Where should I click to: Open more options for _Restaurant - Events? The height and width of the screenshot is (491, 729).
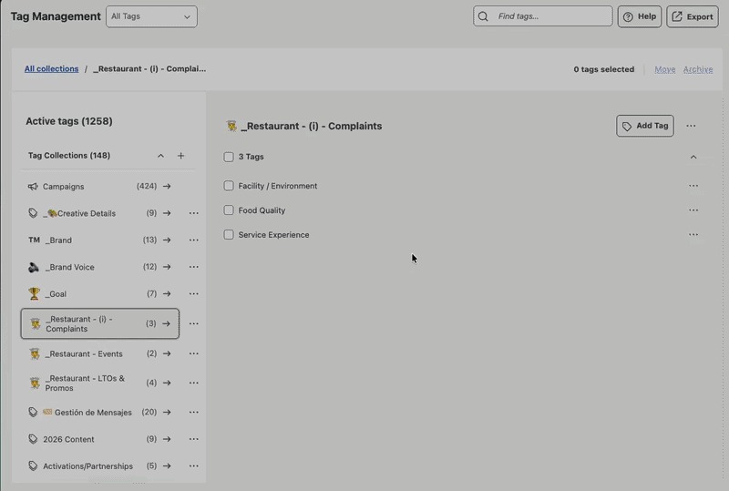tap(194, 353)
